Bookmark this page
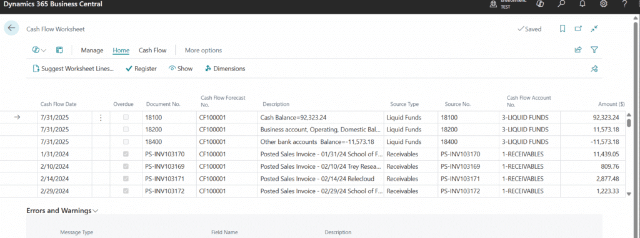The height and width of the screenshot is (238, 640). (x=562, y=29)
